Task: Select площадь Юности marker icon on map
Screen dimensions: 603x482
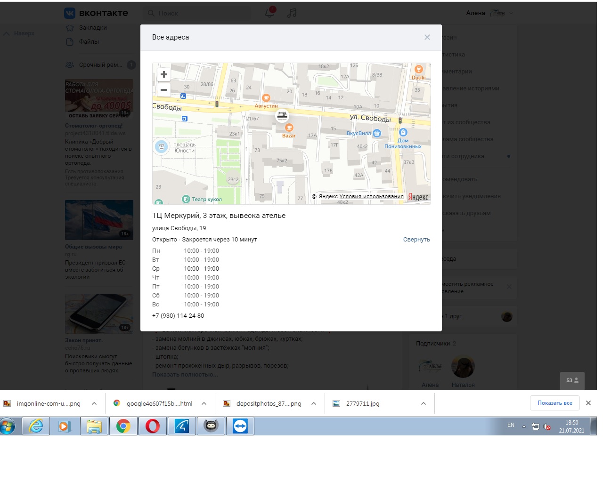Action: [x=161, y=147]
